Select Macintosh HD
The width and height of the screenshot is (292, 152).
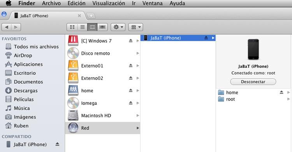[103, 116]
